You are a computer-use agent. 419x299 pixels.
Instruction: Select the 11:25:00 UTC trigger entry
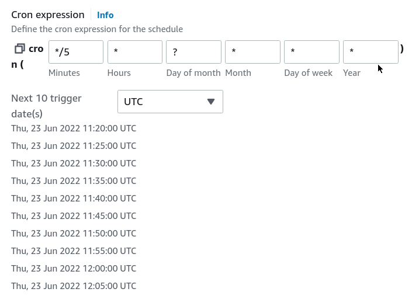coord(74,146)
